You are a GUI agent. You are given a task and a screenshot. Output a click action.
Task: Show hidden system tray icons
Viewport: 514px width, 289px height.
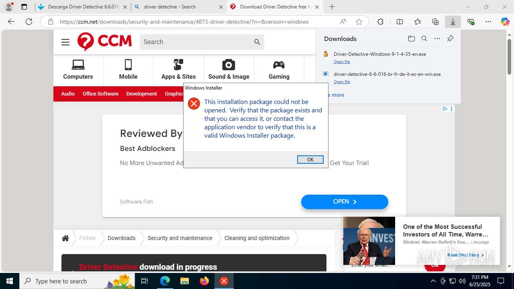pyautogui.click(x=433, y=281)
